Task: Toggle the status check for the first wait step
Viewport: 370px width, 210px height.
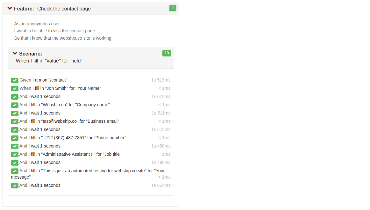Action: 15,96
